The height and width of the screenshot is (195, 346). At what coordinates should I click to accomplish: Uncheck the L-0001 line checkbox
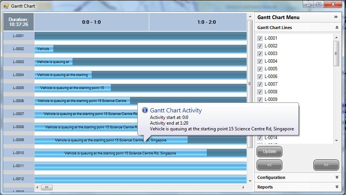[x=260, y=38]
